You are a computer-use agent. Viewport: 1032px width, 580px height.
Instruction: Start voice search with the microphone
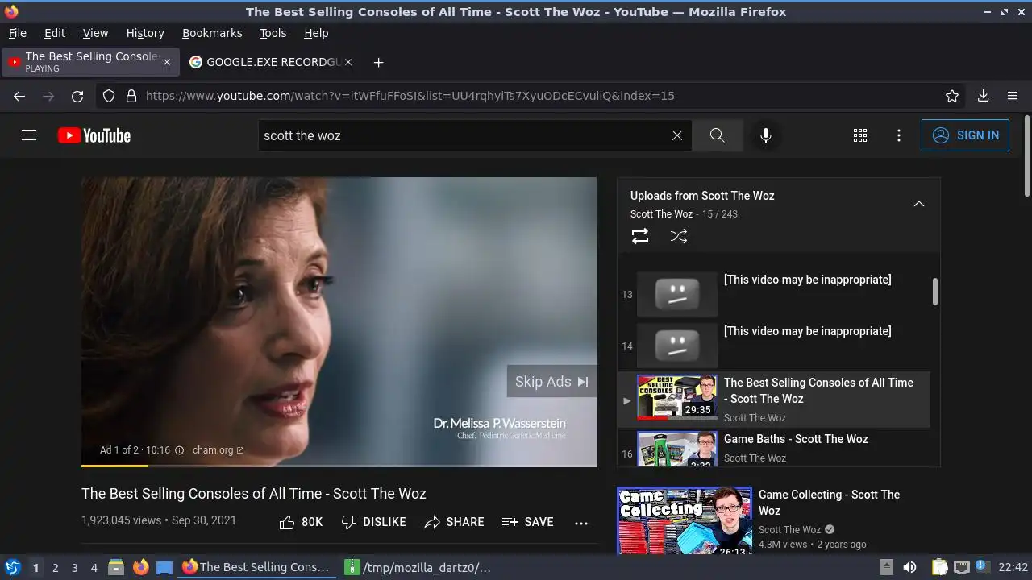point(766,135)
